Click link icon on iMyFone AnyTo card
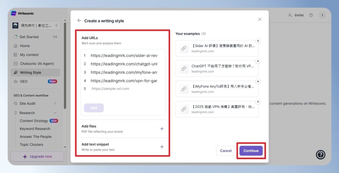The height and width of the screenshot is (173, 339). 184,89
